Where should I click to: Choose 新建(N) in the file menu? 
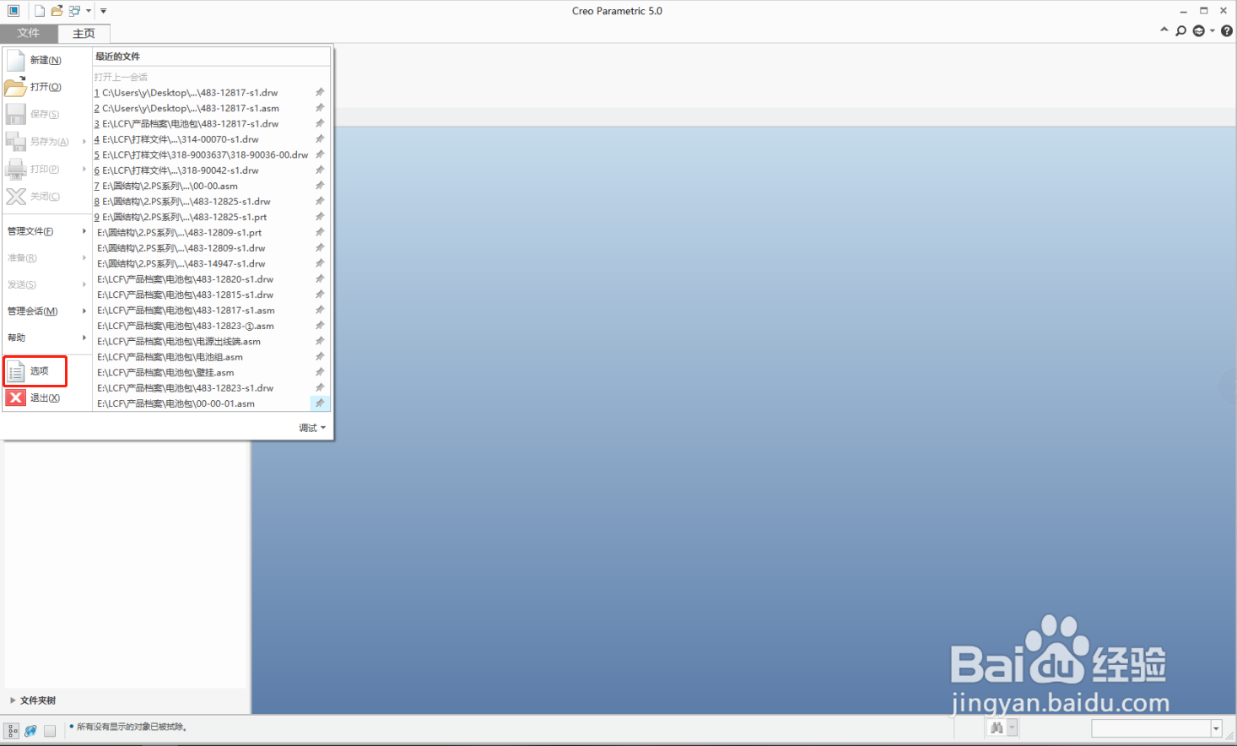tap(46, 60)
